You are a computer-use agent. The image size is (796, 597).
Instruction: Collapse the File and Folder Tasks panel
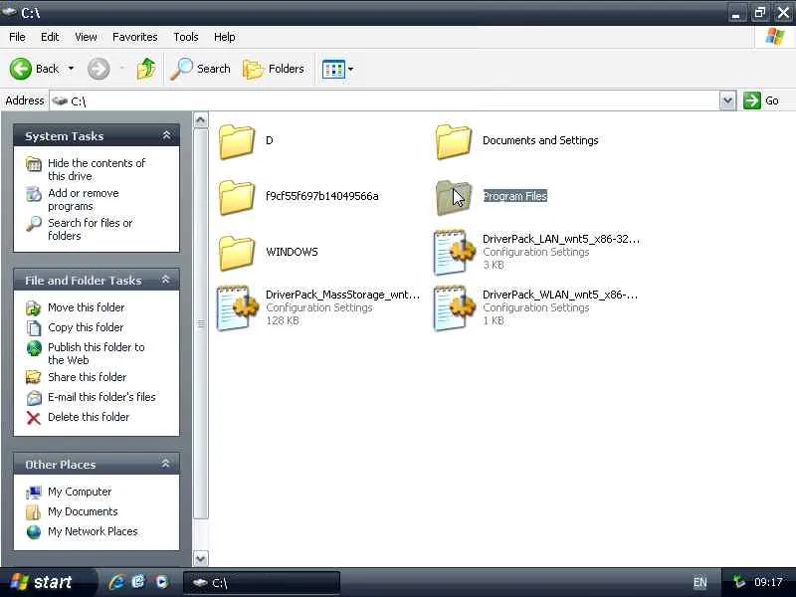tap(165, 280)
